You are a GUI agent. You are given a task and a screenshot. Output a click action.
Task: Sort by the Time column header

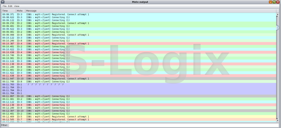coord(9,11)
